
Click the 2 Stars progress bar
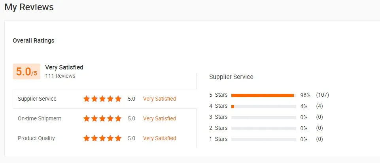263,128
